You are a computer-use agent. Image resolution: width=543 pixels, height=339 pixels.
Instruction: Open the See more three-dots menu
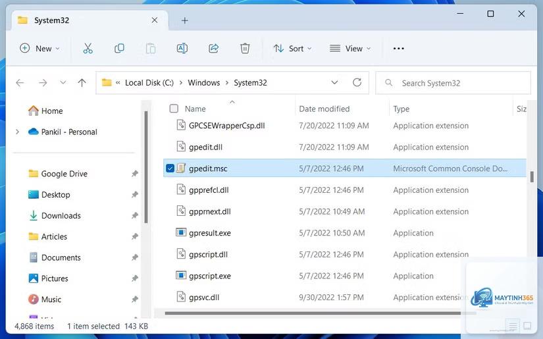pos(399,49)
